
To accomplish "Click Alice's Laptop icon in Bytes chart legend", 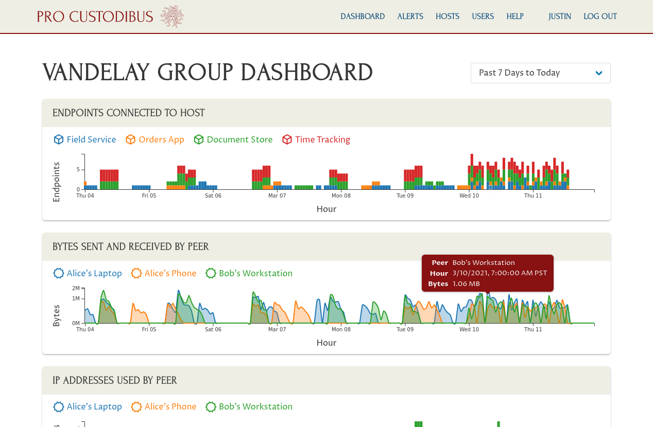I will [x=59, y=273].
